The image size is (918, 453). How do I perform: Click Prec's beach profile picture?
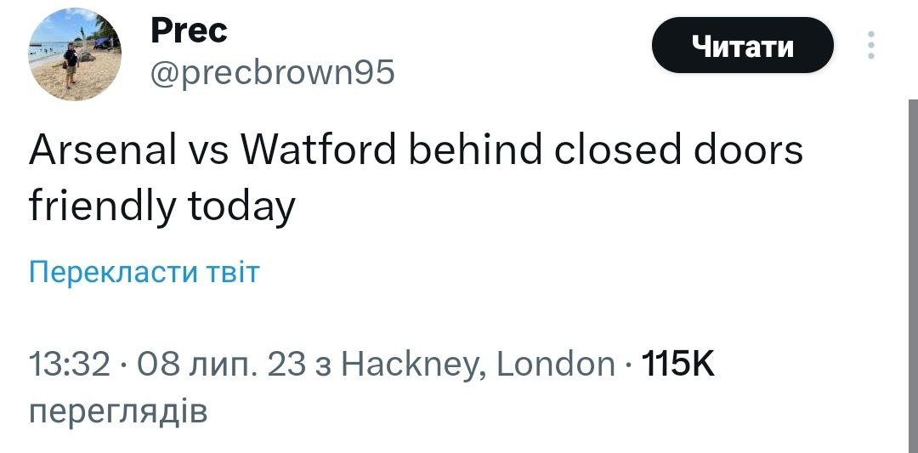point(76,57)
